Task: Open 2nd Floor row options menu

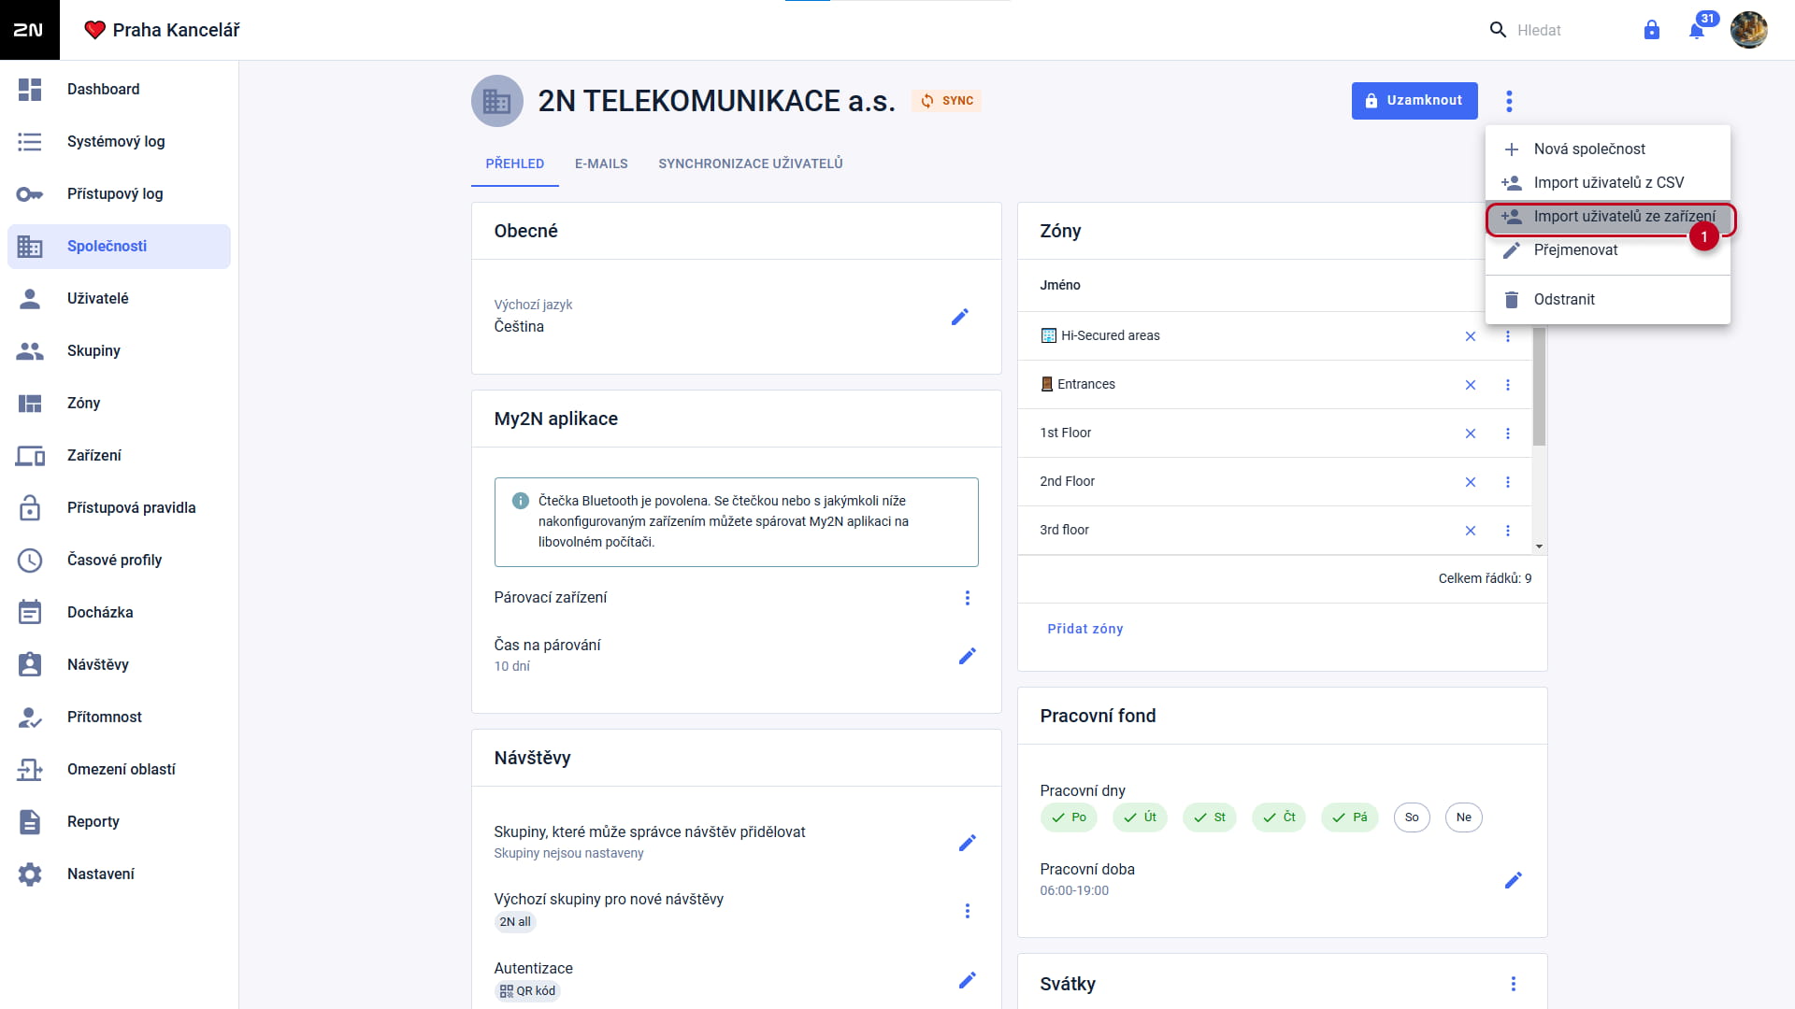Action: [x=1507, y=482]
